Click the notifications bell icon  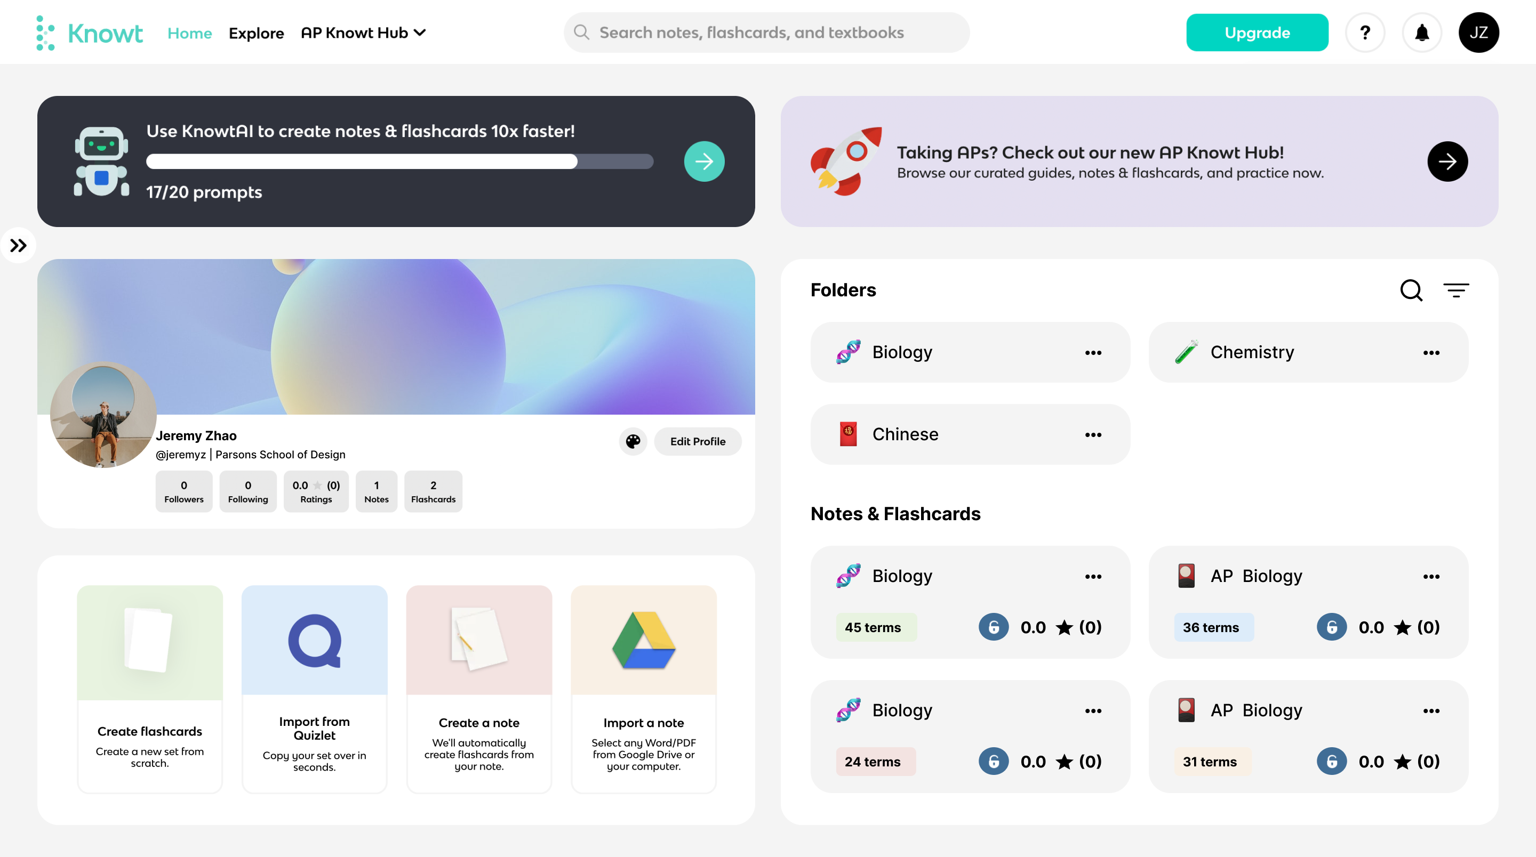coord(1421,33)
